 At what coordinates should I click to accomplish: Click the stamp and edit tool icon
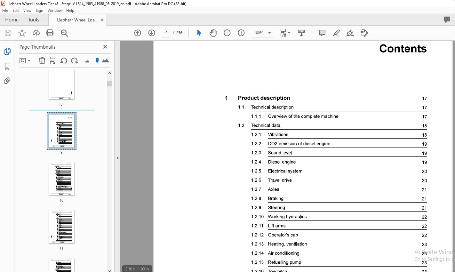pos(364,33)
